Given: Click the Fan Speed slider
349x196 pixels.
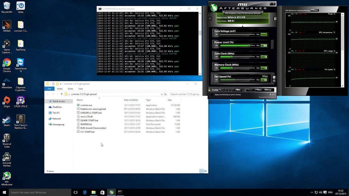Looking at the screenshot, I should (237, 80).
